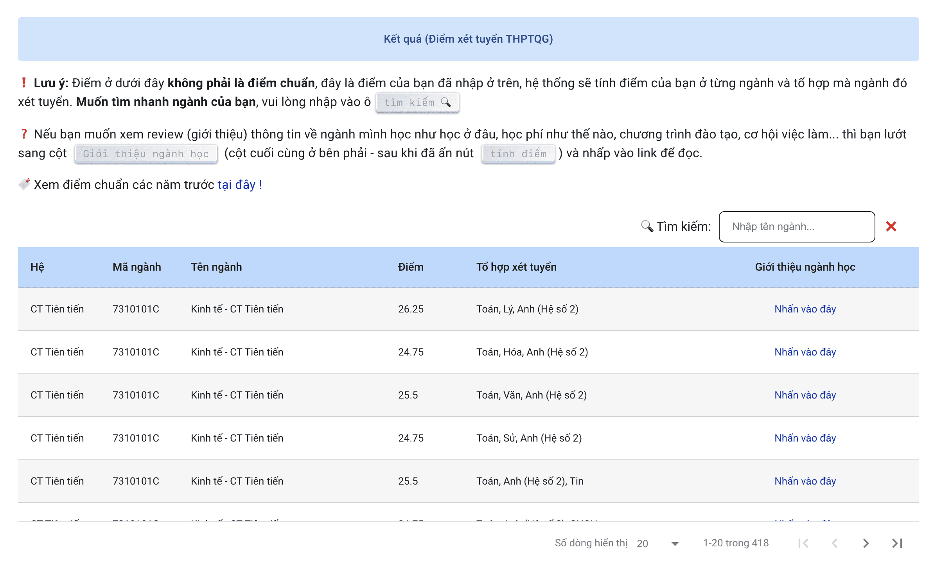Click the red exclamation mark before 'Lưu ý'
This screenshot has height=571, width=934.
(24, 83)
